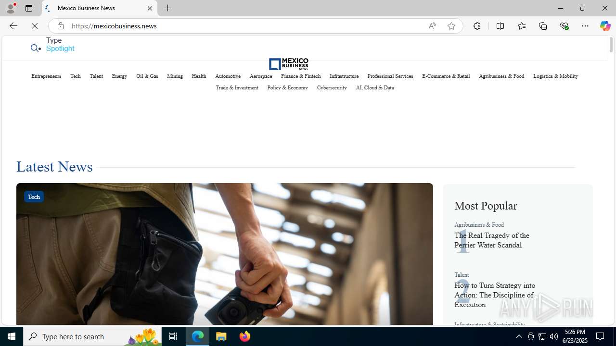Go to Cybersecurity section

coord(332,88)
